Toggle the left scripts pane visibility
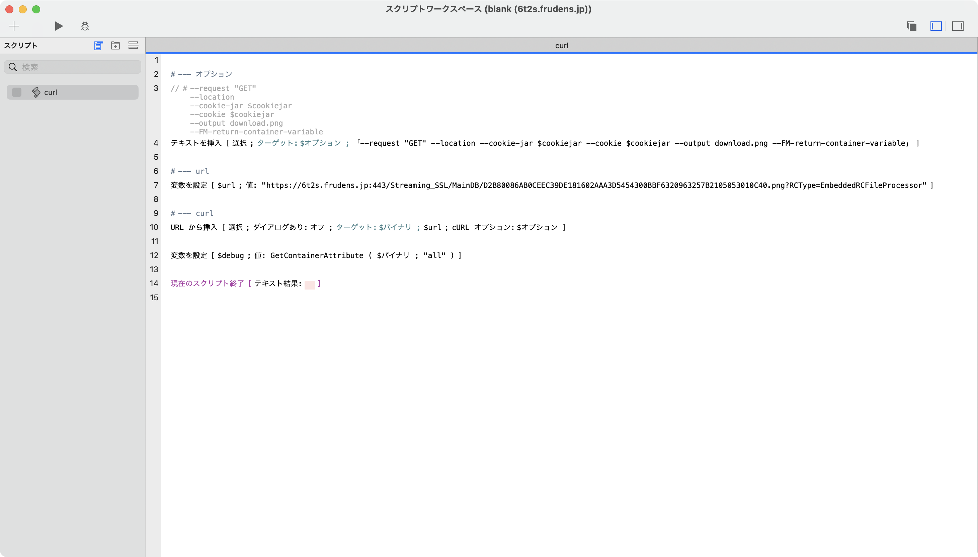978x557 pixels. 936,26
